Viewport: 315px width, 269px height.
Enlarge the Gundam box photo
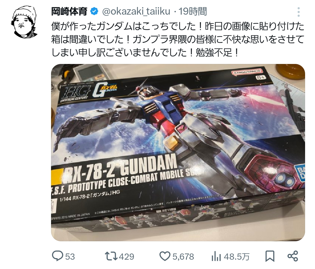coord(178,152)
